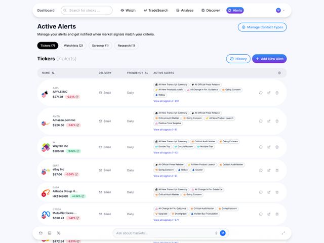Screen dimensions: 324x243
Task: Delete the Wayfair Inc alert
Action: click(x=277, y=147)
